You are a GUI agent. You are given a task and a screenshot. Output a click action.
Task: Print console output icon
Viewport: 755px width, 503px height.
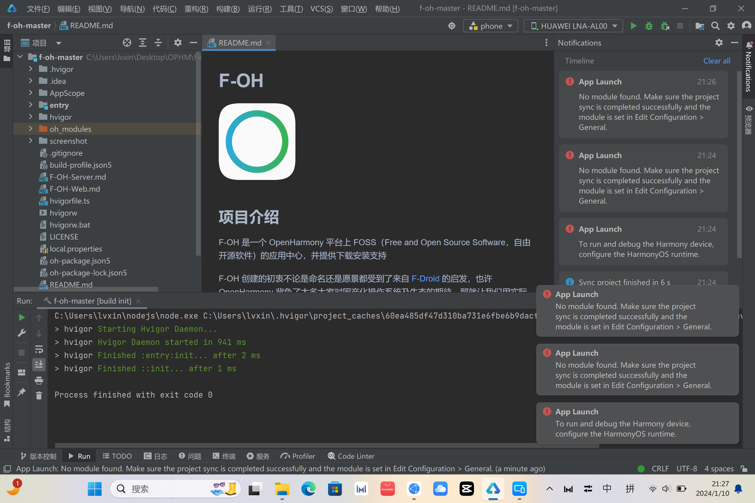pos(39,381)
